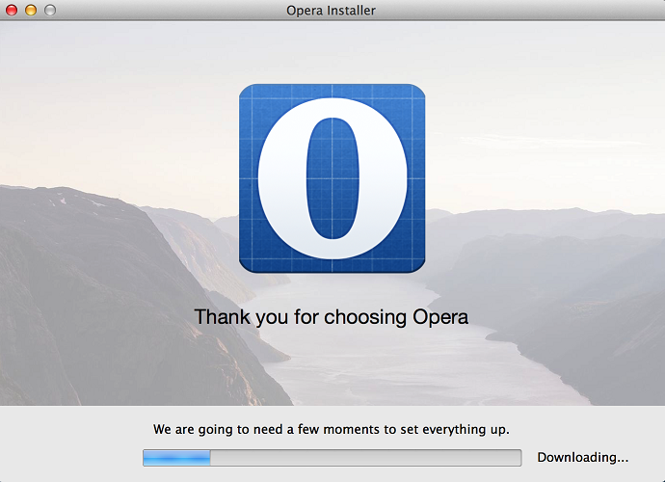665x482 pixels.
Task: Click the blue filled part of the progress bar
Action: pos(177,458)
